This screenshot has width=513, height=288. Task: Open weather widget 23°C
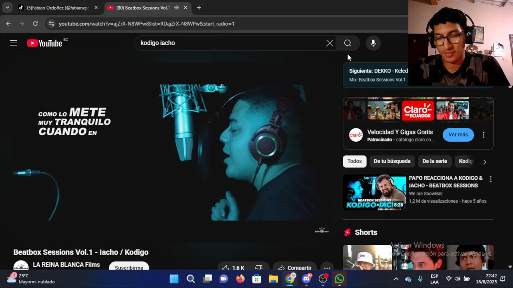31,279
